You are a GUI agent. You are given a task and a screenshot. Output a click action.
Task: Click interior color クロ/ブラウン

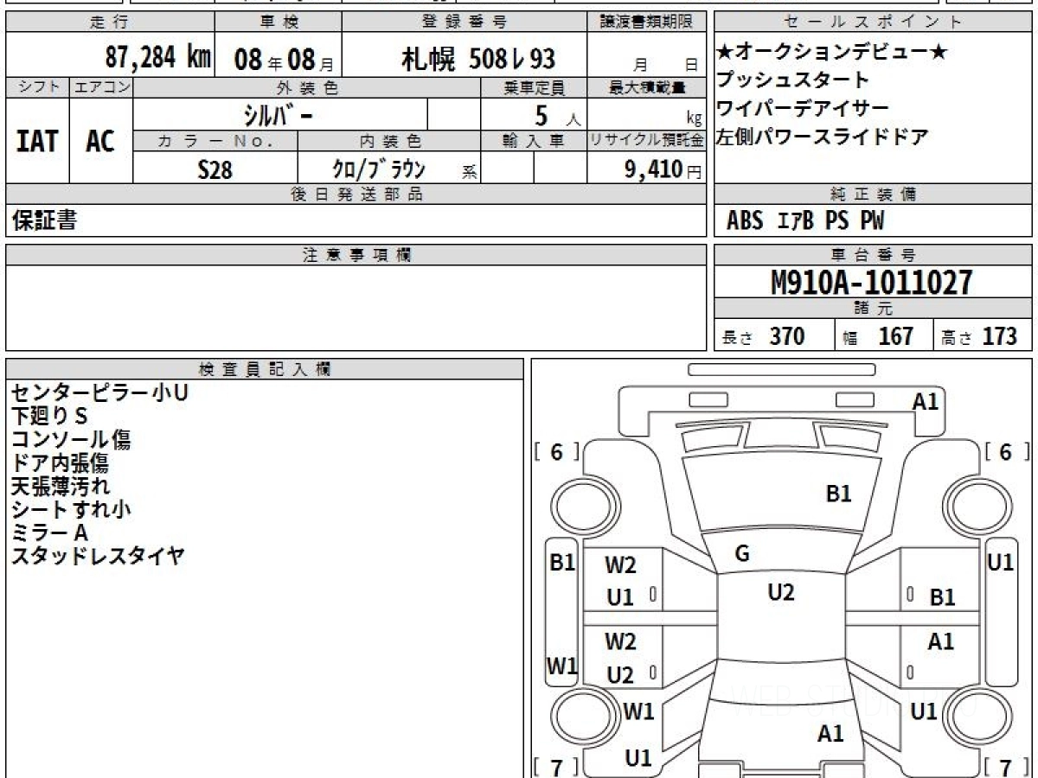click(x=379, y=169)
